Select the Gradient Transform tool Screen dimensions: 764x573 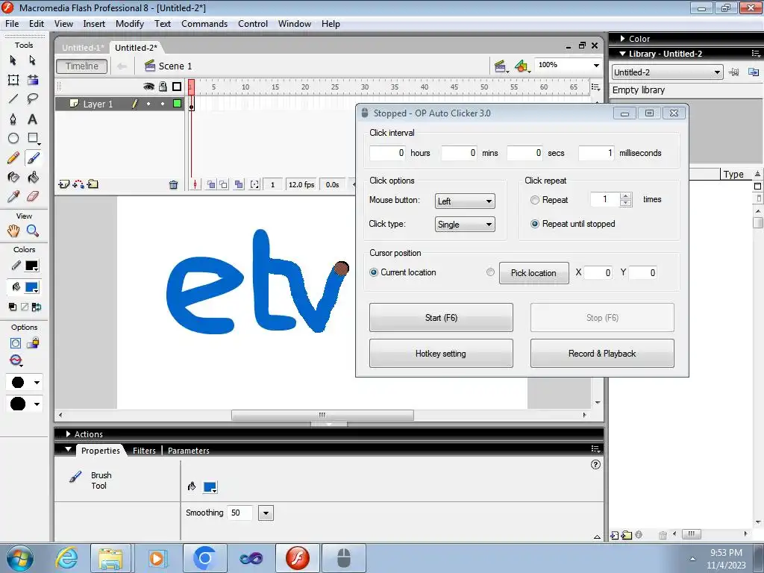point(33,80)
